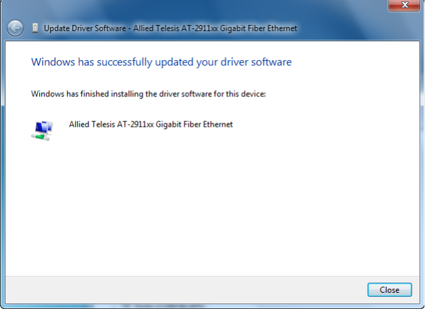Click the 'Allied Telesis AT-2911xx Gigabit Fiber Ethernet' device name
Image resolution: width=425 pixels, height=309 pixels.
151,124
